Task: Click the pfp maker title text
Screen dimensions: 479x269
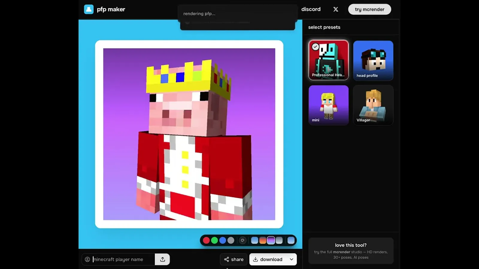Action: (111, 9)
